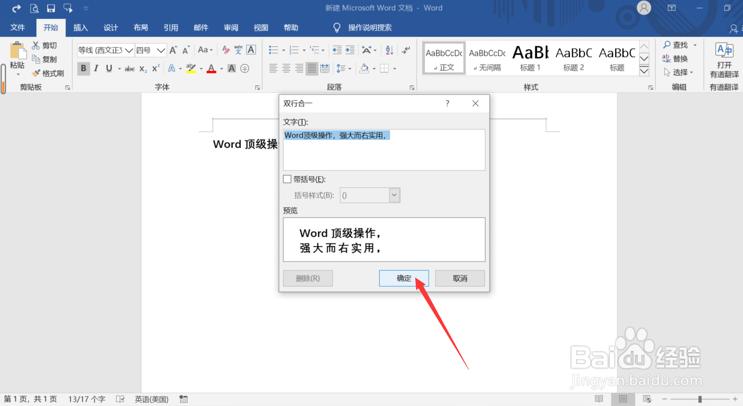Image resolution: width=743 pixels, height=406 pixels.
Task: Click the increase indent icon
Action: (x=350, y=50)
